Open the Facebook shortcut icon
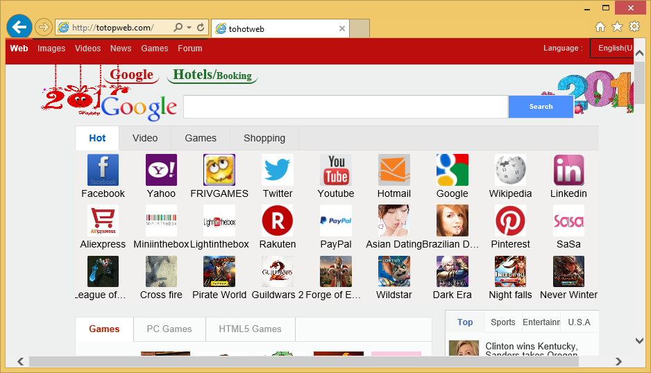 [x=103, y=170]
